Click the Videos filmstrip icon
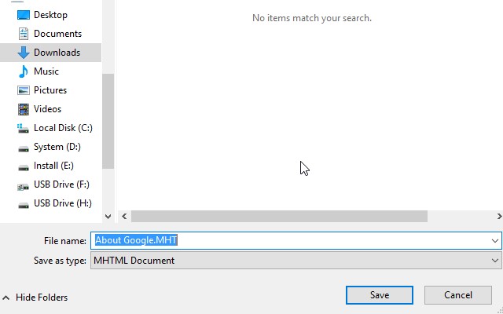Viewport: 503px width, 314px height. point(24,109)
